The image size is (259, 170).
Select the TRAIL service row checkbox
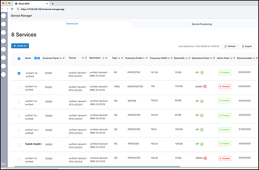pos(19,88)
